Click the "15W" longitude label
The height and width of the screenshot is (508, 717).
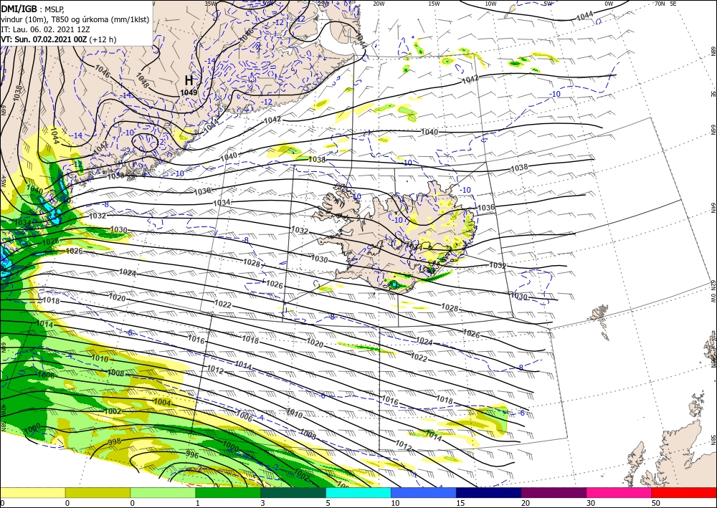(x=435, y=4)
